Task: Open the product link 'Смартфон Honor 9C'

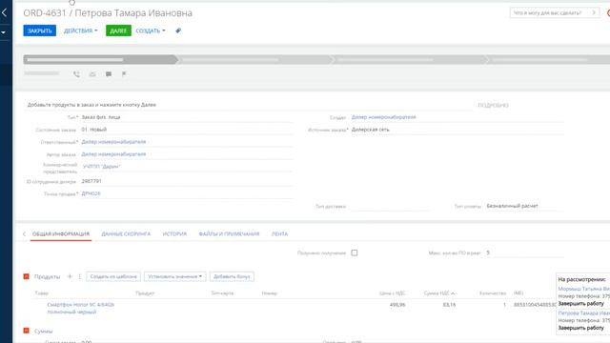Action: point(80,309)
